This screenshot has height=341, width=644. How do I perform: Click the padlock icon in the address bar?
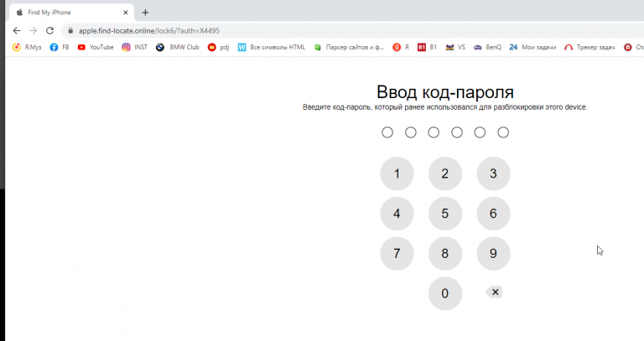71,31
